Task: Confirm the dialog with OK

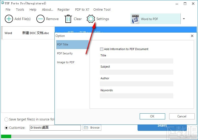Action: point(152,116)
